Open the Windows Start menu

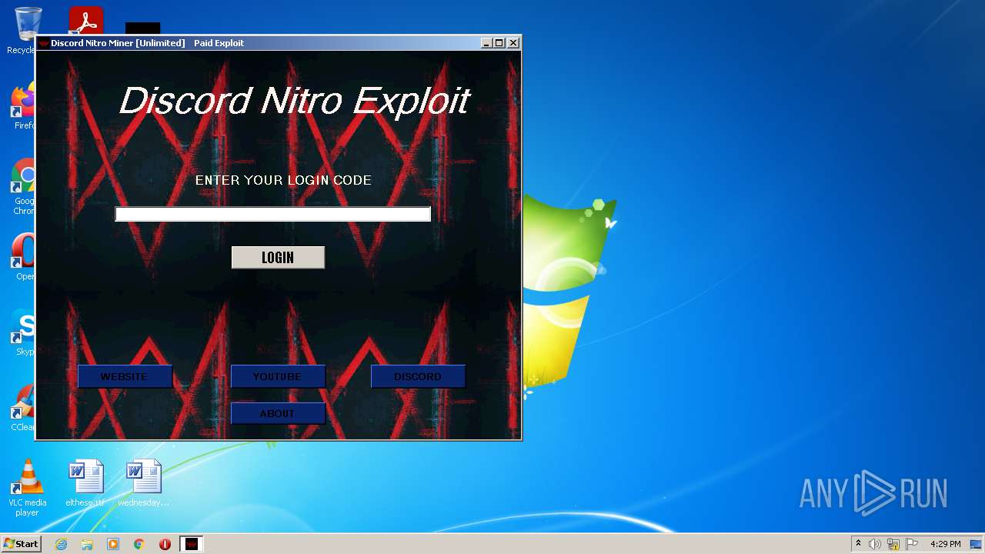pyautogui.click(x=22, y=544)
